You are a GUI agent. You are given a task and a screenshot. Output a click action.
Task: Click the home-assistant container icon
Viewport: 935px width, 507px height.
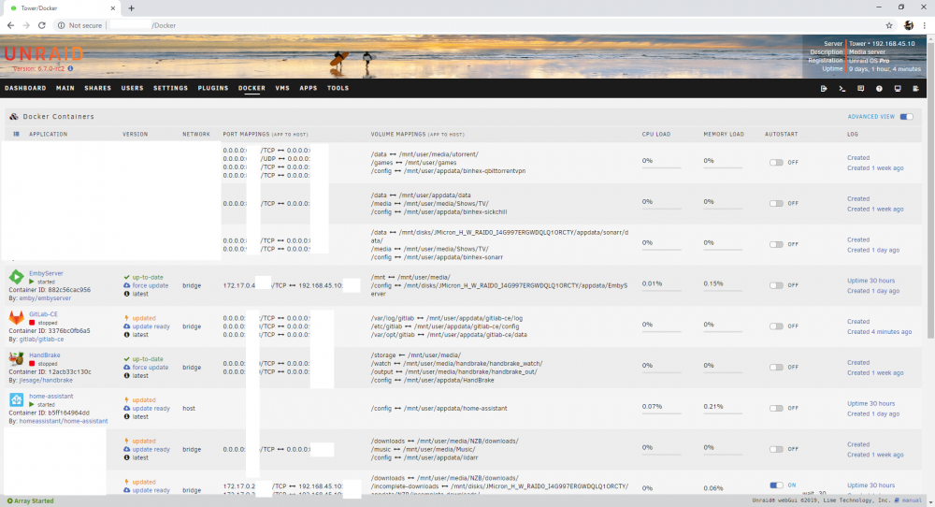pos(16,399)
